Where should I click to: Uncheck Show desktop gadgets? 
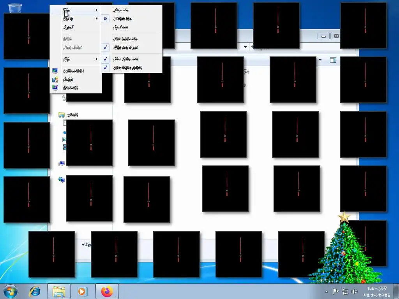(x=131, y=68)
